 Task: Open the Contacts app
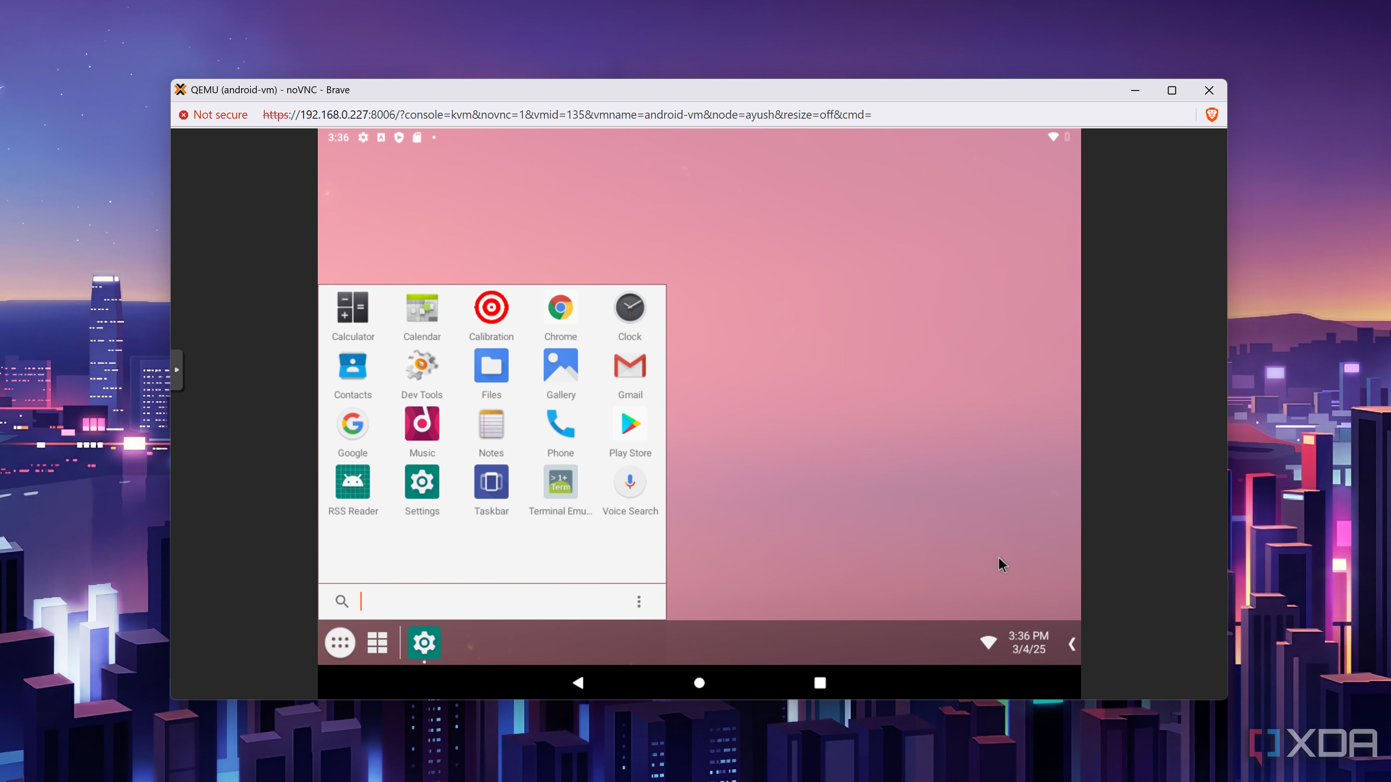pyautogui.click(x=352, y=375)
